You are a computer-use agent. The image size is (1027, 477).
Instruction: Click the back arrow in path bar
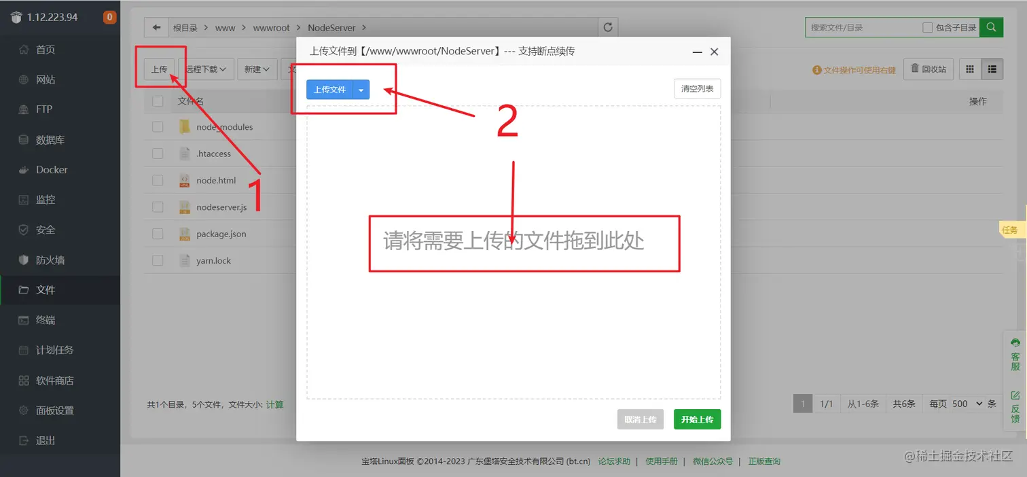(x=157, y=28)
